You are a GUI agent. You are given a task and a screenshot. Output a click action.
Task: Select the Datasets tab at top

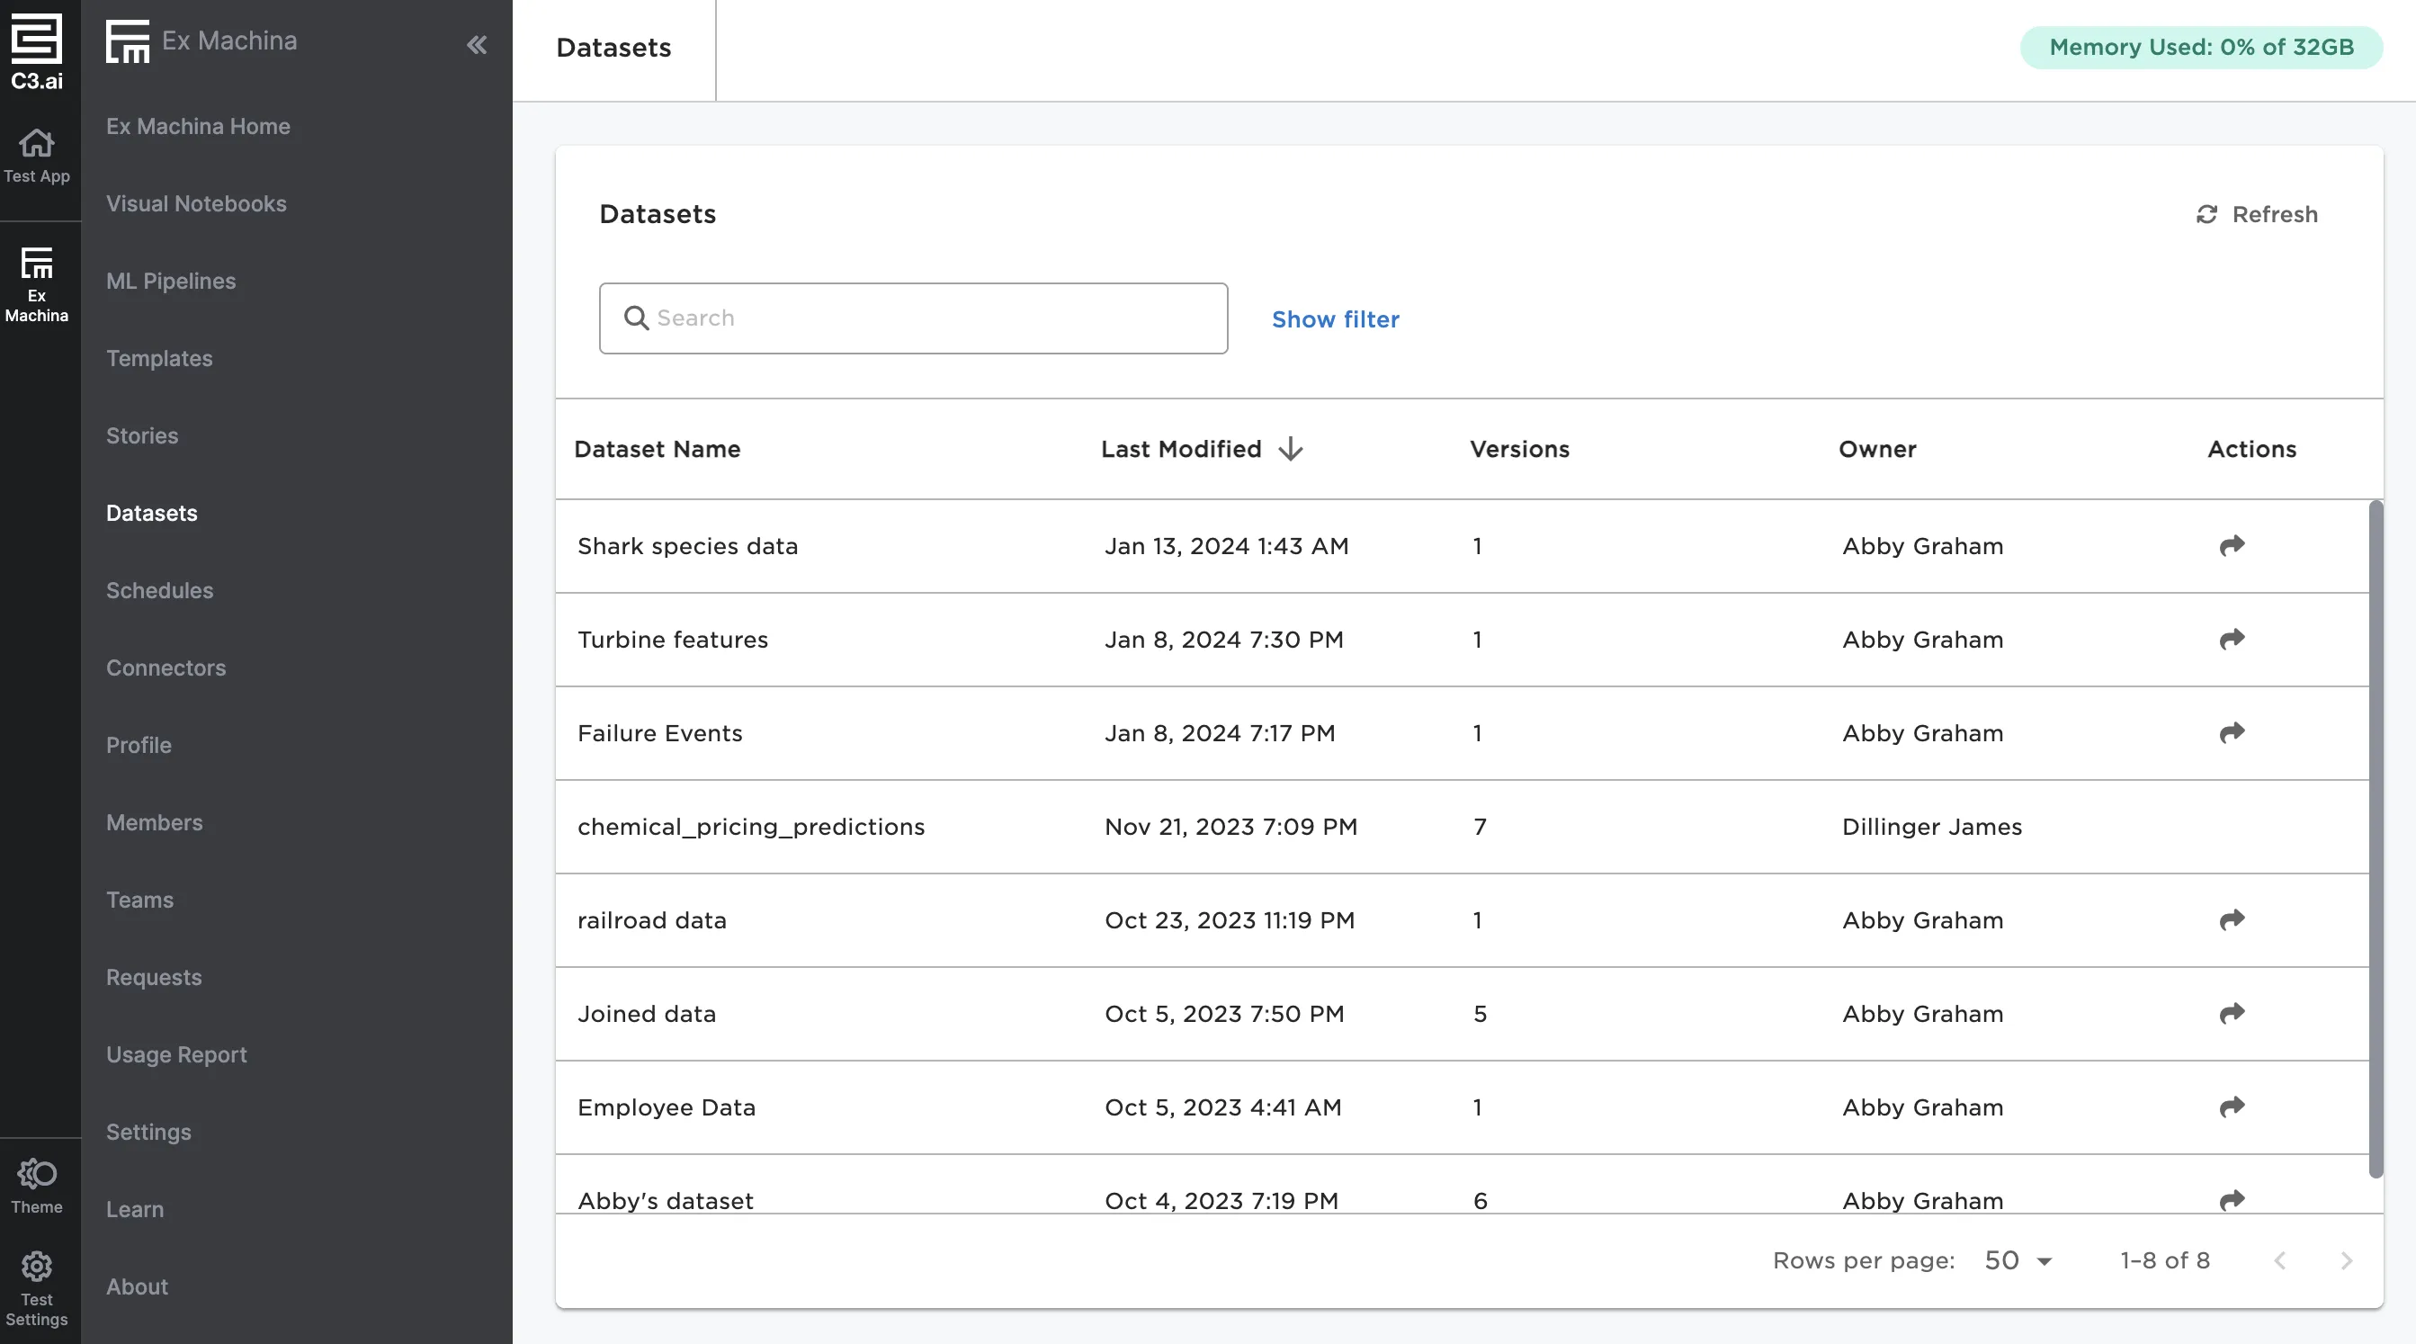pos(613,49)
